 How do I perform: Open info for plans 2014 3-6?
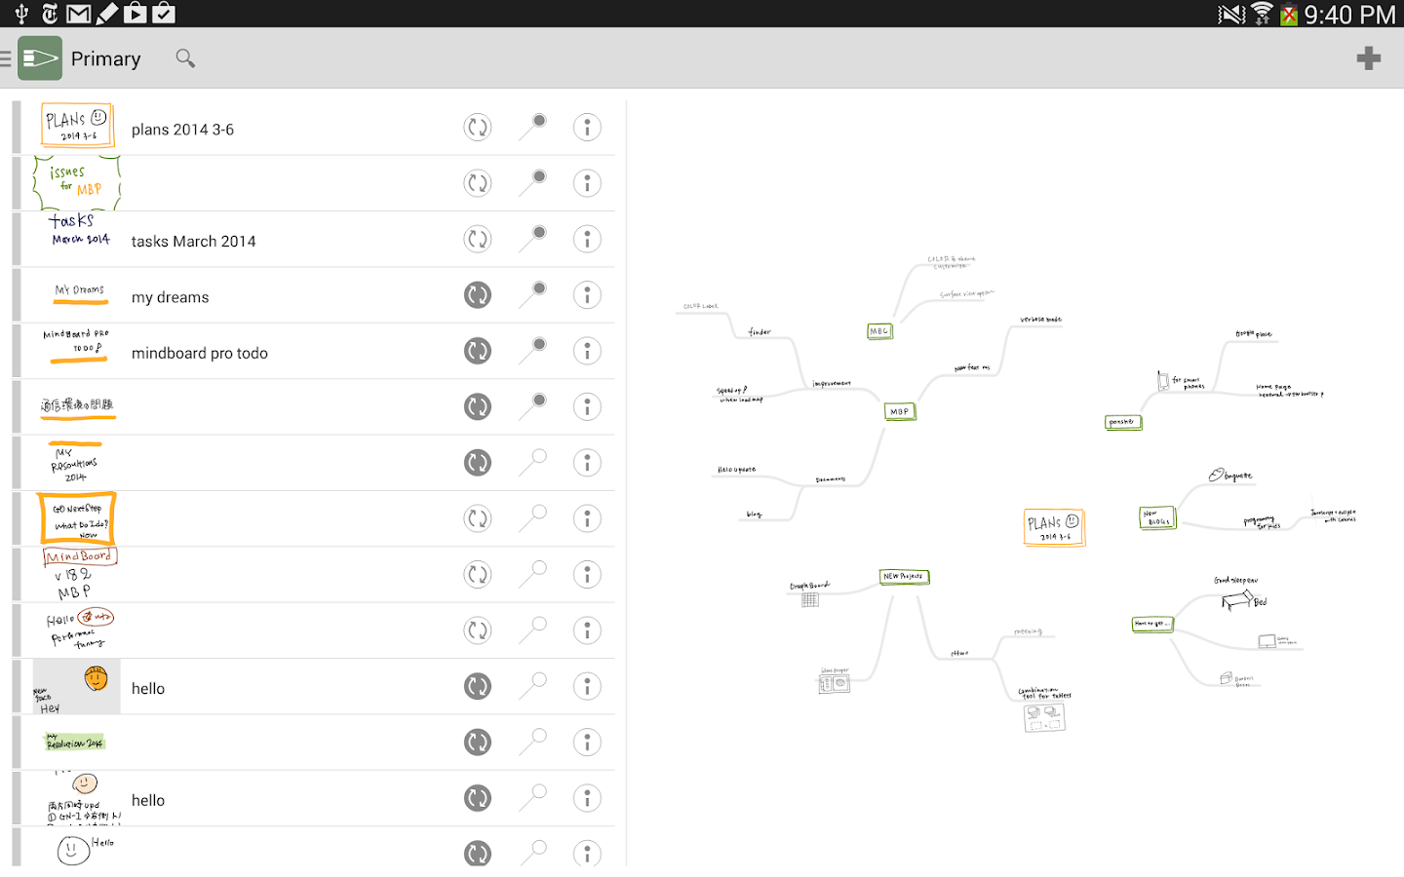click(587, 128)
